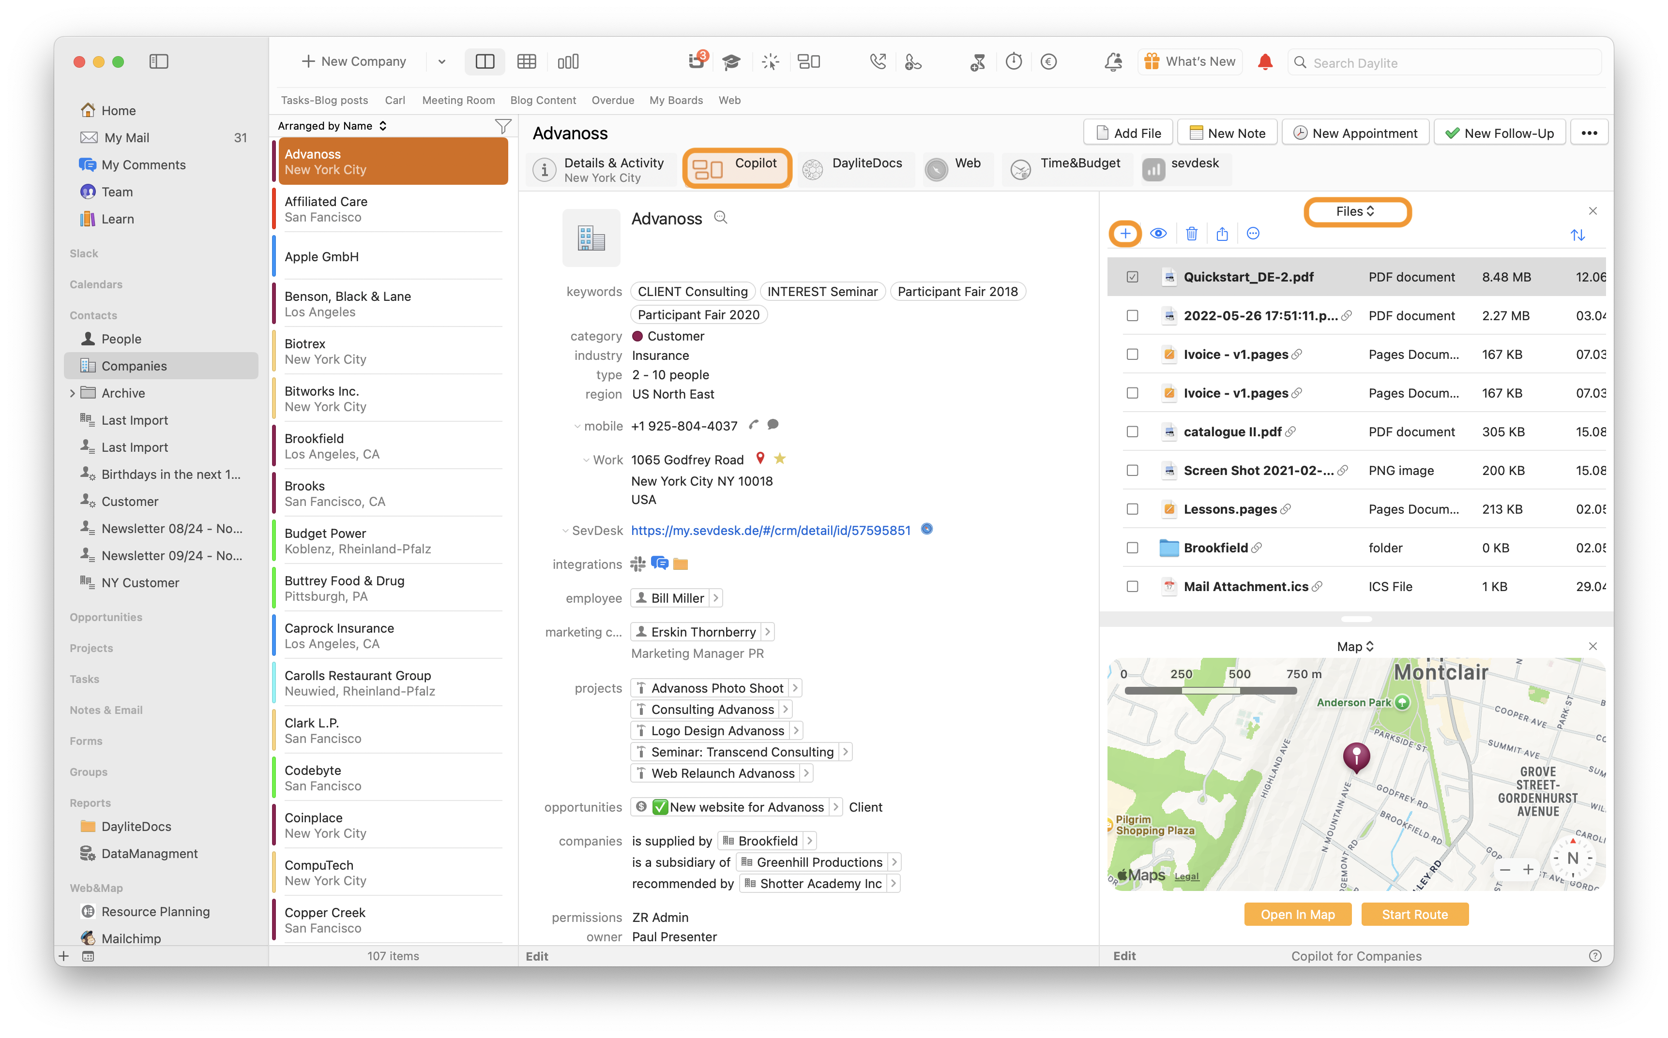Share the selected file icon

(x=1221, y=234)
